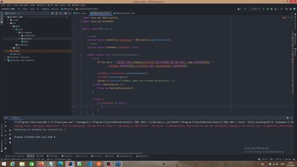The height and width of the screenshot is (167, 297).
Task: Click DBProcess in the breadcrumb bar
Action: click(67, 9)
